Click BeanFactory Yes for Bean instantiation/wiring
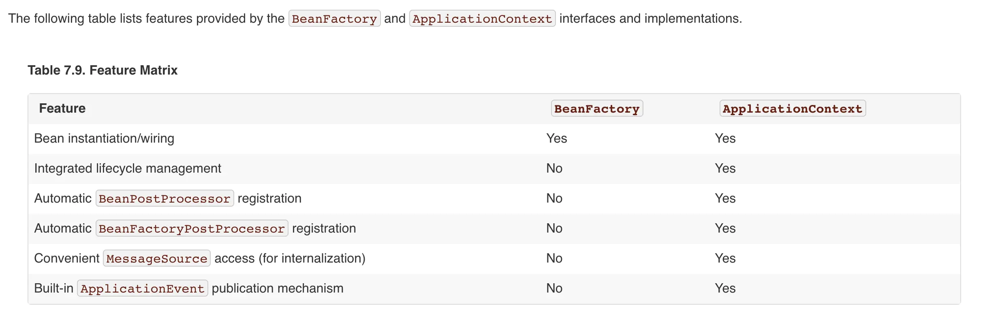Image resolution: width=987 pixels, height=329 pixels. point(557,139)
